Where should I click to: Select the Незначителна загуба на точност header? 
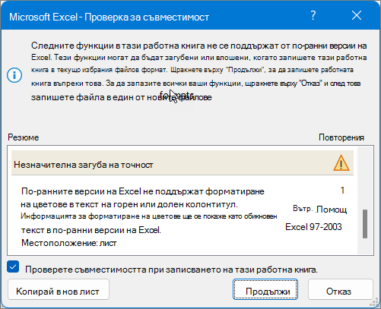point(183,163)
